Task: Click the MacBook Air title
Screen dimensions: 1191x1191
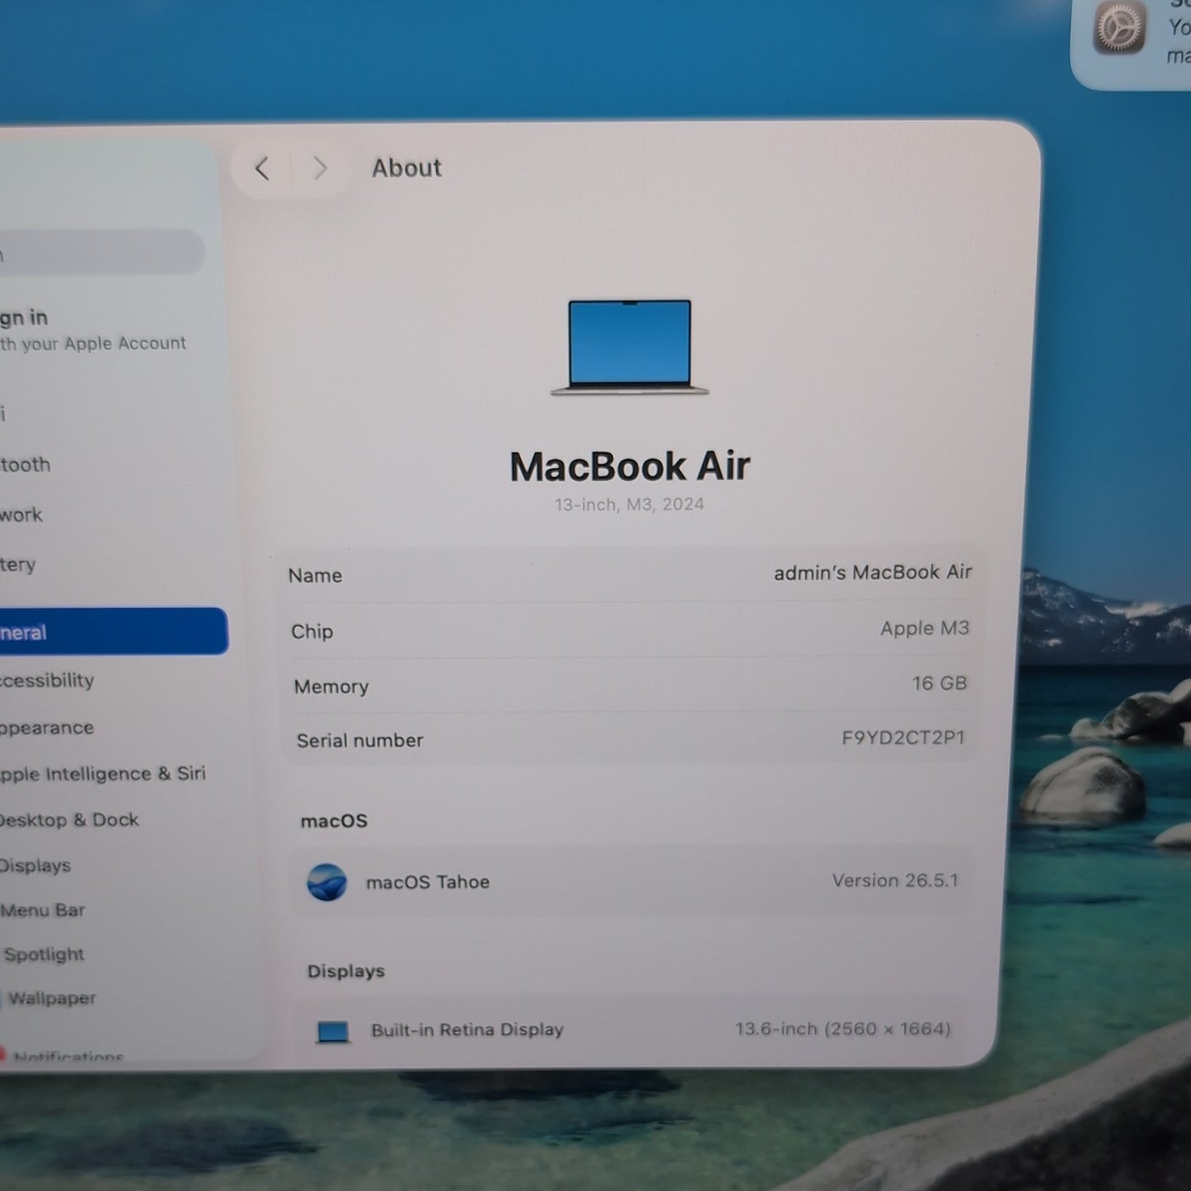Action: click(x=630, y=467)
